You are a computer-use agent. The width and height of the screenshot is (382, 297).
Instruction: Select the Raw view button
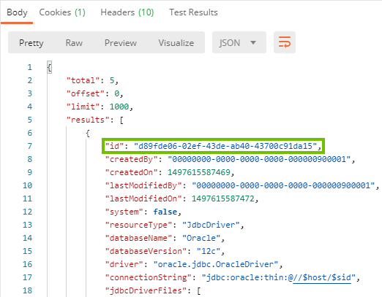tap(74, 43)
